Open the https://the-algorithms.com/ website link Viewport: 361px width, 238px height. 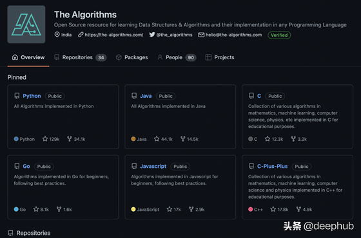114,35
